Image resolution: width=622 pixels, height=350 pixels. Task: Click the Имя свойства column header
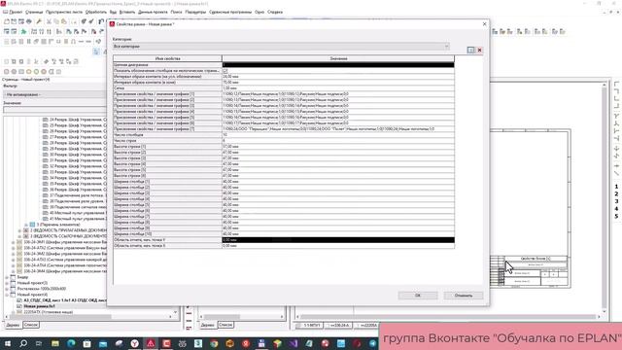point(167,58)
